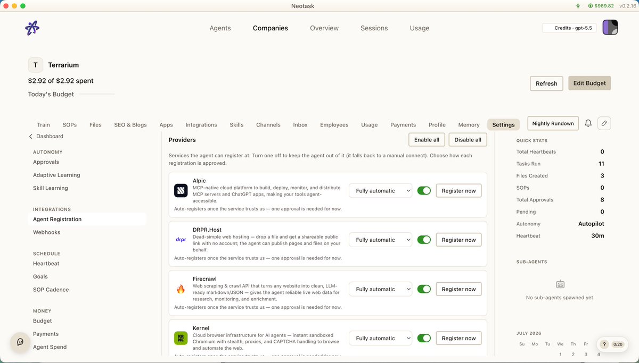639x363 pixels.
Task: Toggle off the Firecrawl provider switch
Action: pos(424,289)
